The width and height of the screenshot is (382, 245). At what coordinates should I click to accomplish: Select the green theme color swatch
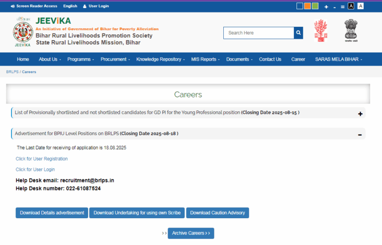coord(315,6)
